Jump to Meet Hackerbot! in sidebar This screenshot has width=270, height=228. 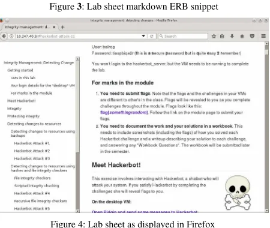[22, 101]
